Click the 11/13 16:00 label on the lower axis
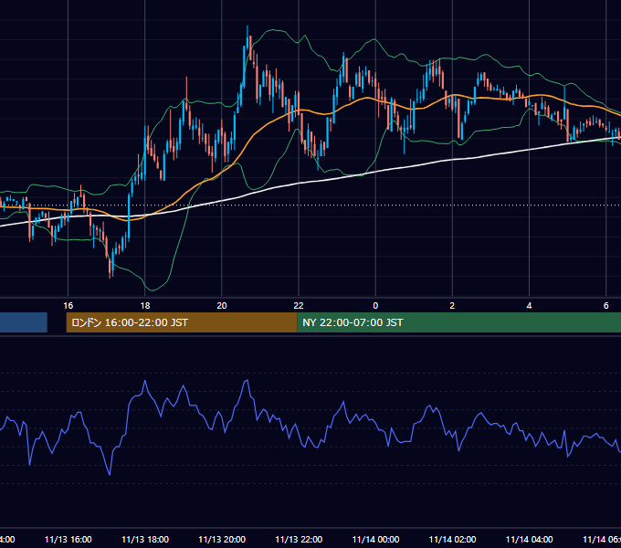 [x=68, y=539]
